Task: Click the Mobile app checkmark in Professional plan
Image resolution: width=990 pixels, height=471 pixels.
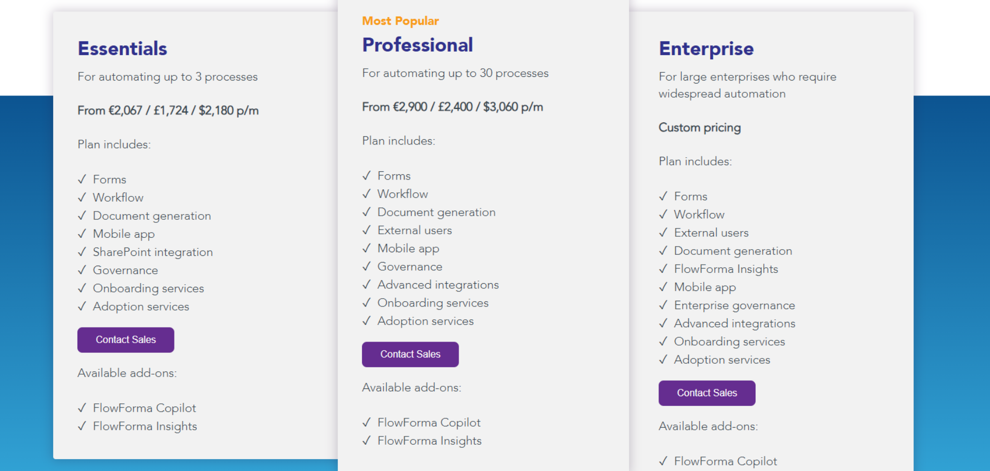Action: click(367, 248)
